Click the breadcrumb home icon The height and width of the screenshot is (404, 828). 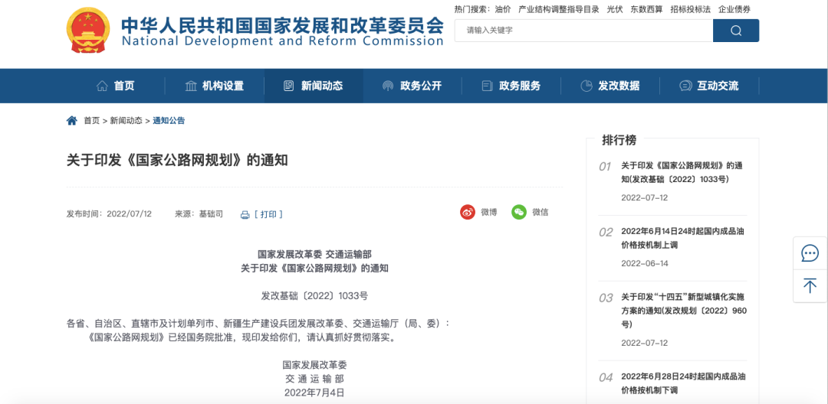72,121
